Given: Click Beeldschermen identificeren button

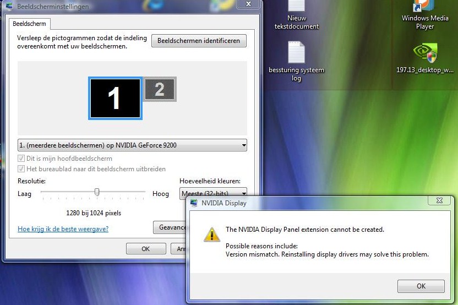Looking at the screenshot, I should 199,41.
